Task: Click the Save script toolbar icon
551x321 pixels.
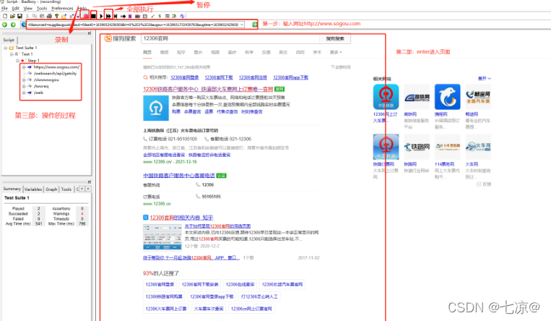Action: coord(19,16)
